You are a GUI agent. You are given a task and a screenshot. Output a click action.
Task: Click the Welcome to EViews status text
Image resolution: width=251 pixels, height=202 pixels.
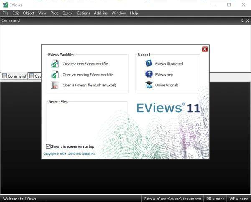tap(20, 199)
